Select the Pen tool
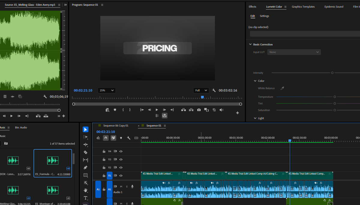360x205 pixels. (x=85, y=168)
